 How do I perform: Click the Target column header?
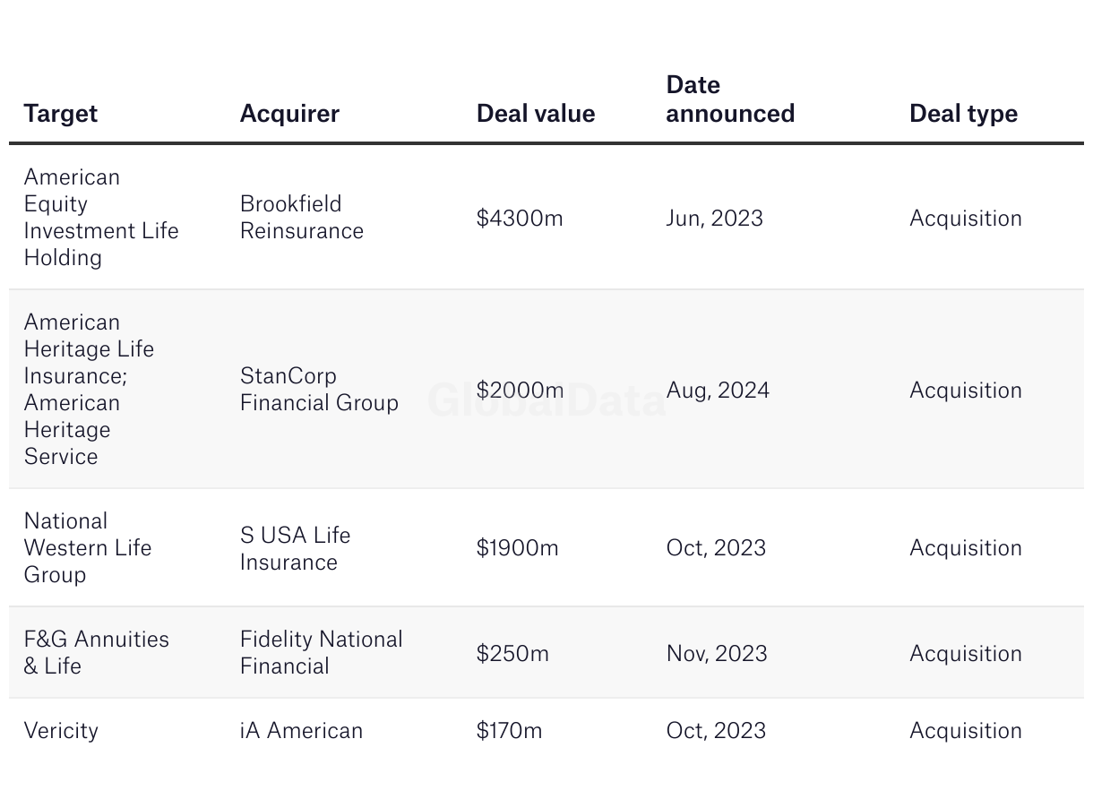(x=61, y=114)
